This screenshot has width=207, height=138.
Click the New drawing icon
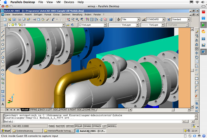5,19
